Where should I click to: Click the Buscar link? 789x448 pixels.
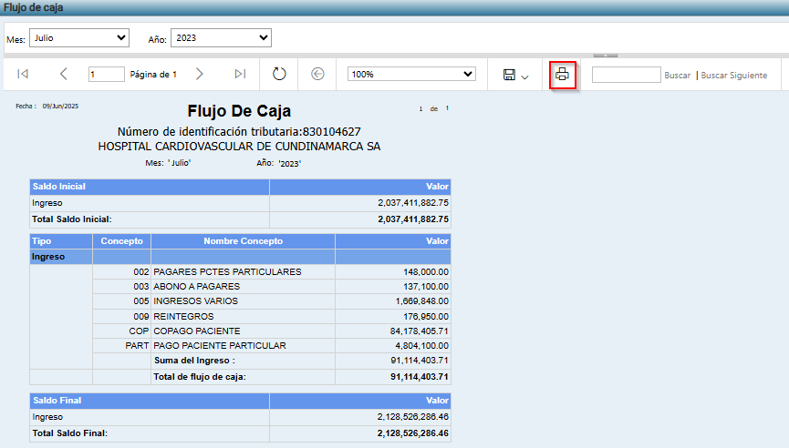coord(678,75)
